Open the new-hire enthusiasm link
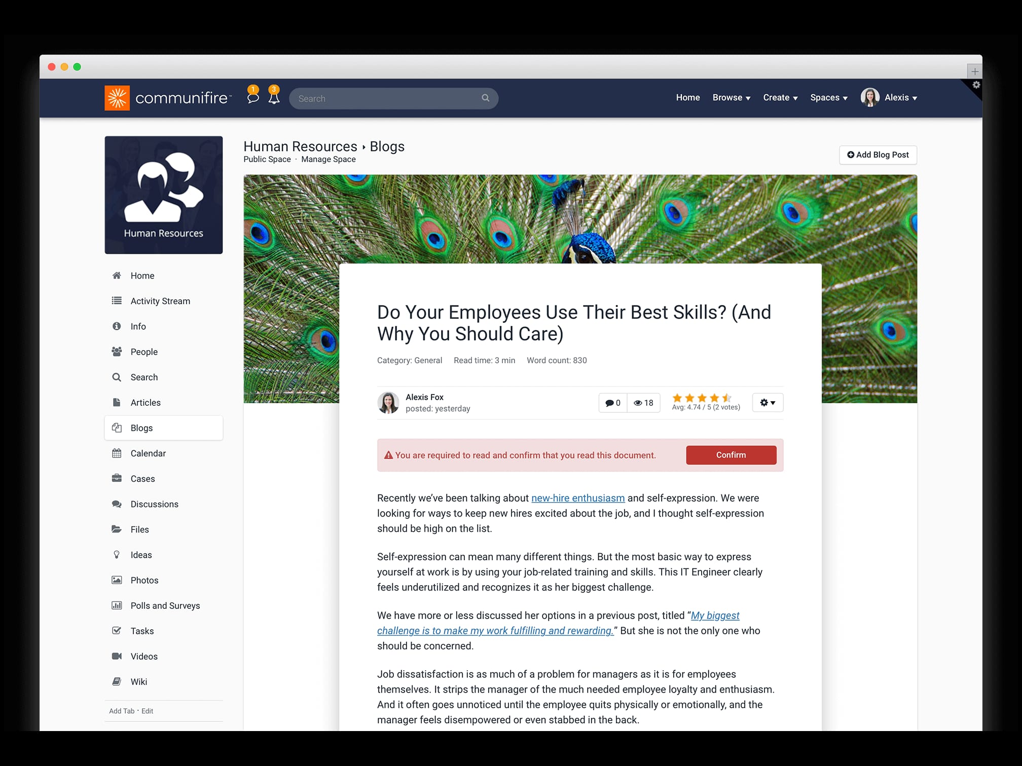The height and width of the screenshot is (766, 1022). coord(577,498)
